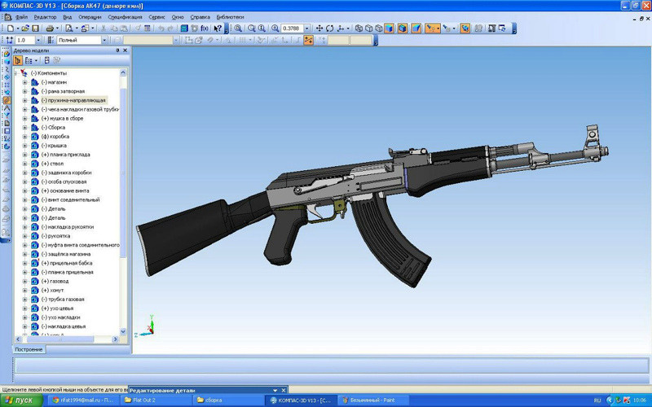Image resolution: width=652 pixels, height=407 pixels.
Task: Open the Файл menu
Action: tap(21, 17)
